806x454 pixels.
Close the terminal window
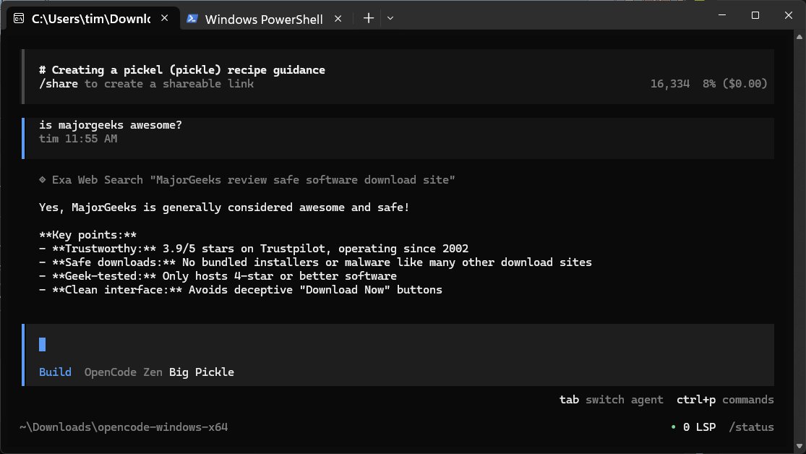coord(788,15)
